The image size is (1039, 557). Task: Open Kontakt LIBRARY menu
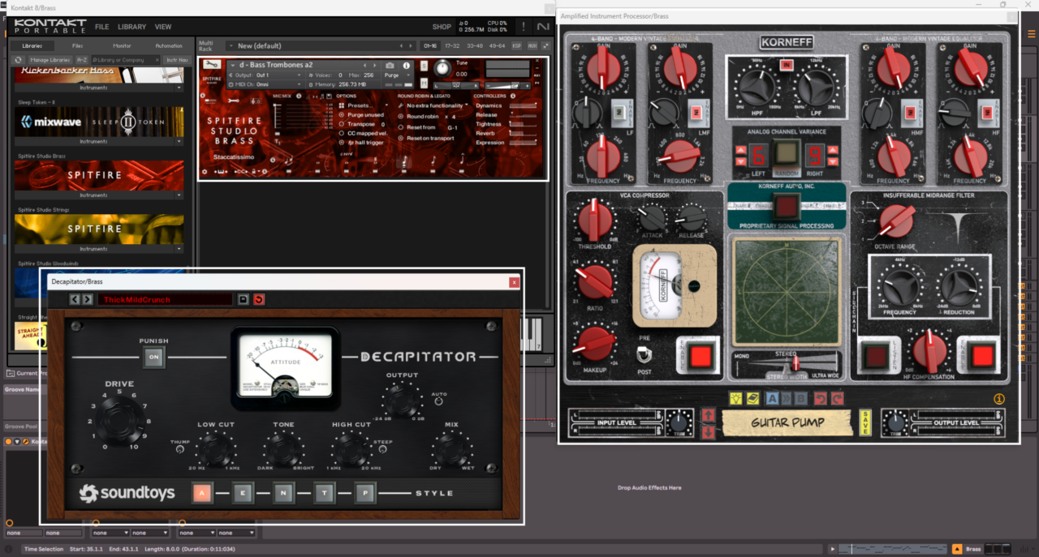131,27
